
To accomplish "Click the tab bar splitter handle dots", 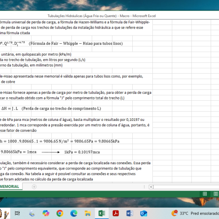I will pos(144,187).
